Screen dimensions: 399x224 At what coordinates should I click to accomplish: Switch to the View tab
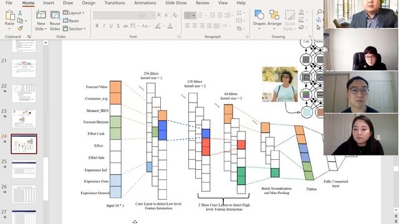coord(223,2)
